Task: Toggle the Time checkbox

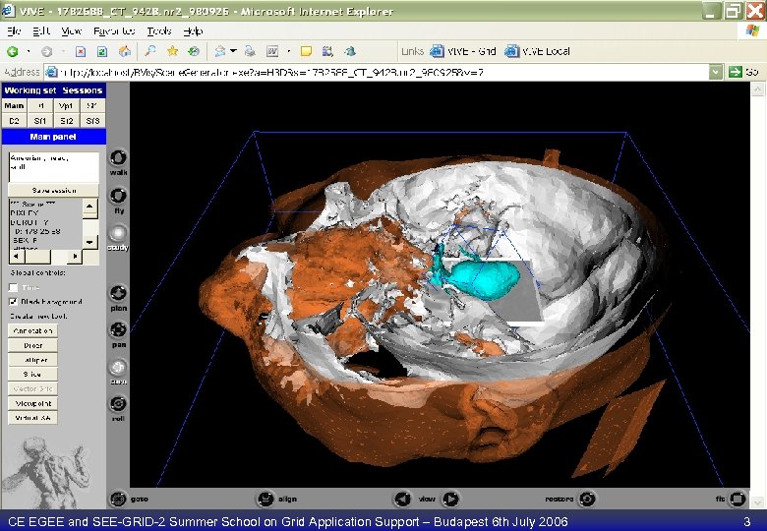Action: click(x=13, y=287)
